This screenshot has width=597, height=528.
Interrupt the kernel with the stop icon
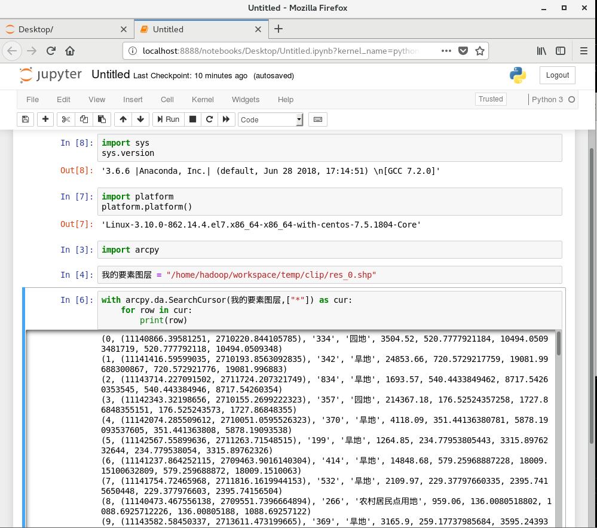192,119
